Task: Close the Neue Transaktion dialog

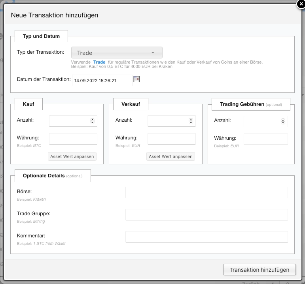Action: coord(301,4)
